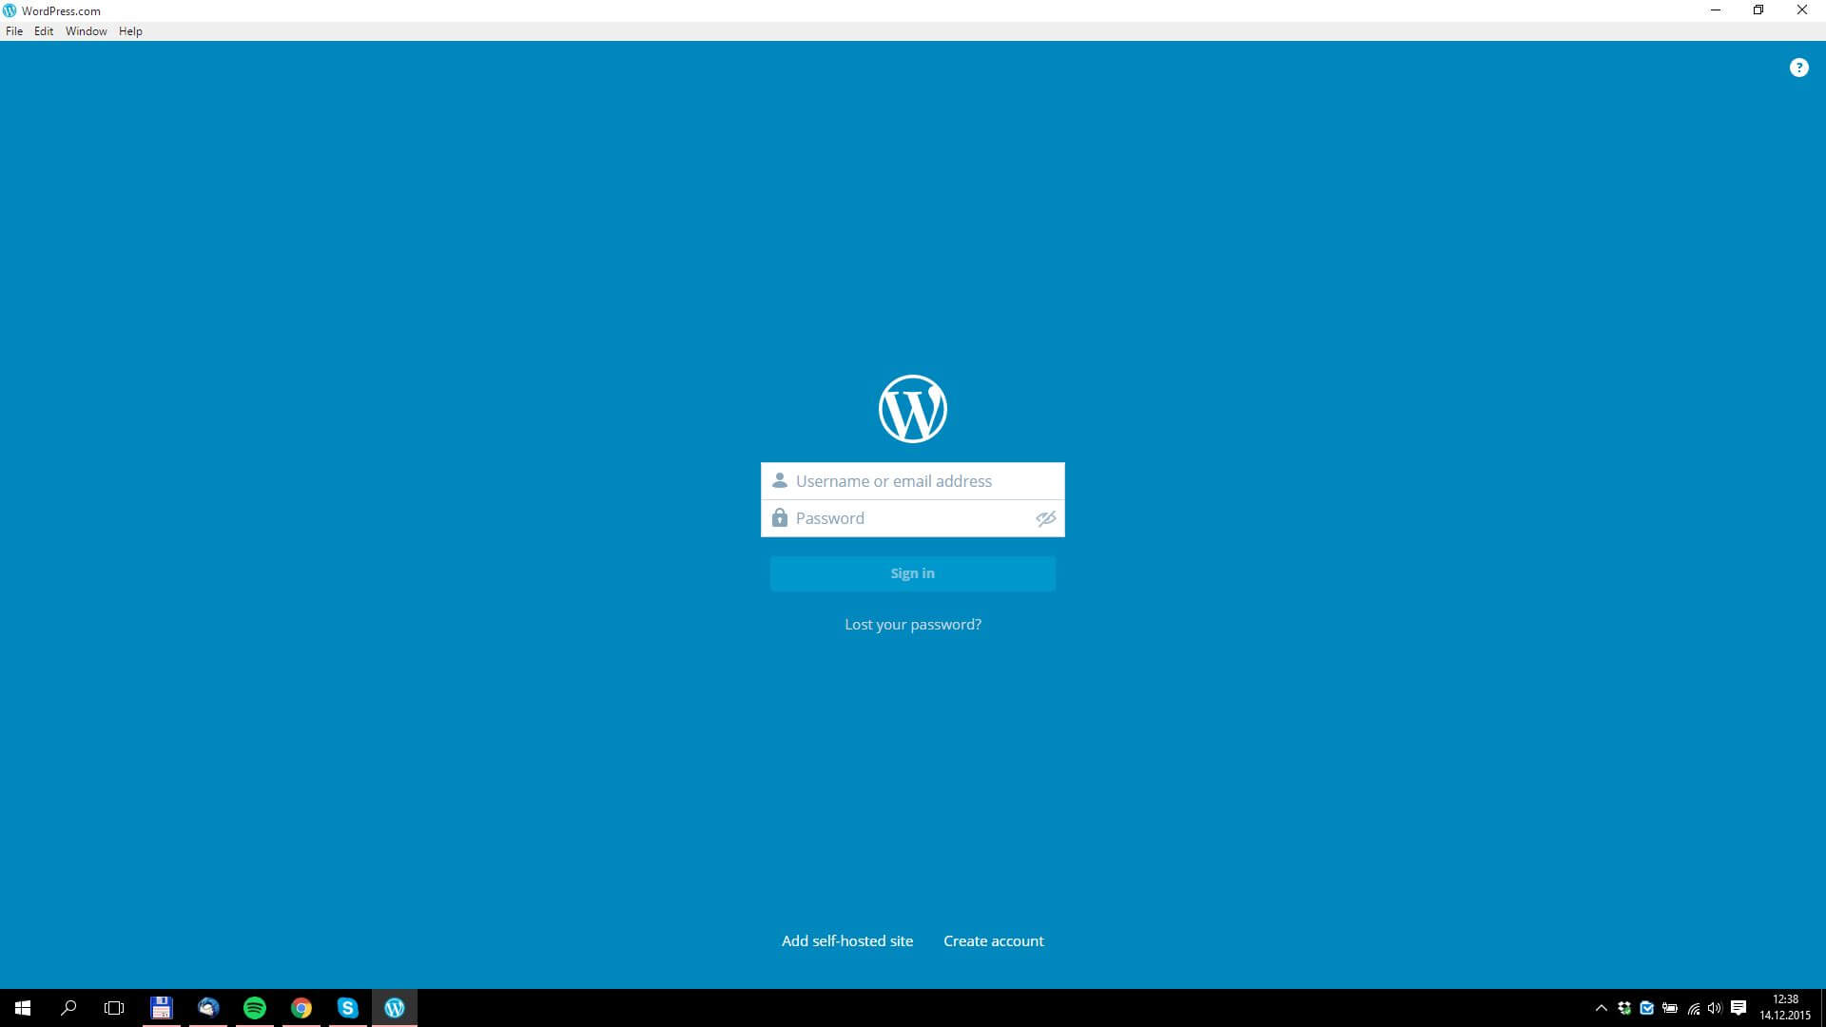Click the WordPress logo above the login form
The image size is (1826, 1027).
(x=912, y=409)
